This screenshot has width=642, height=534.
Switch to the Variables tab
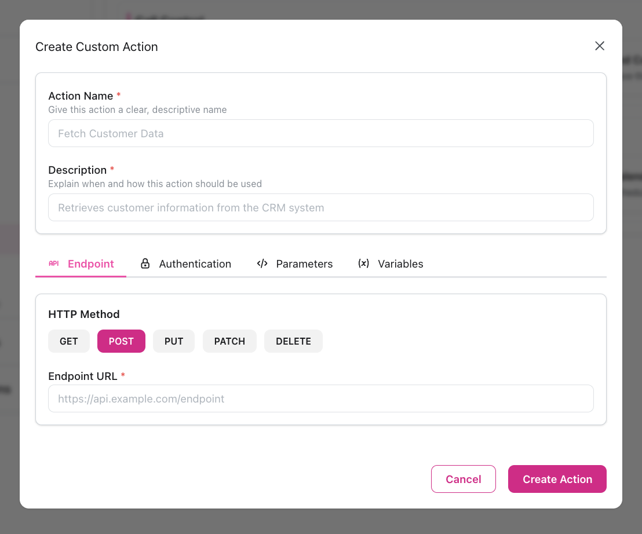pyautogui.click(x=400, y=264)
